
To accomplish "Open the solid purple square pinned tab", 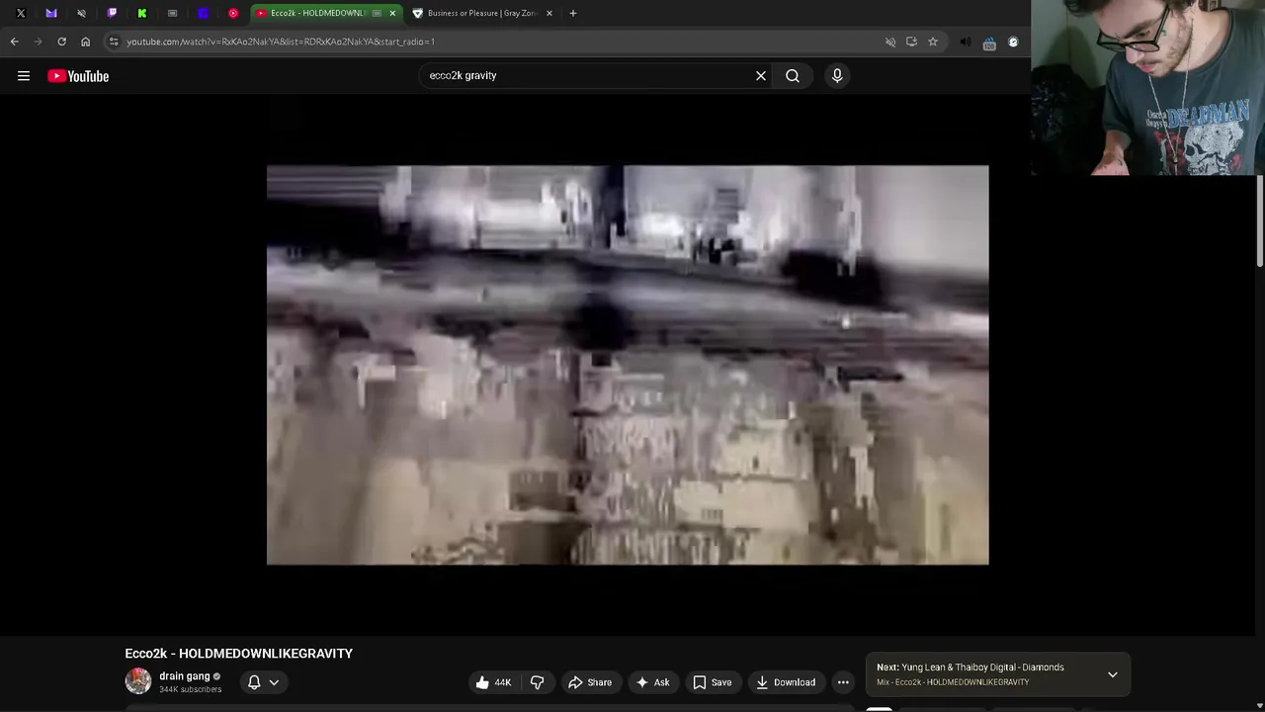I will tap(203, 13).
